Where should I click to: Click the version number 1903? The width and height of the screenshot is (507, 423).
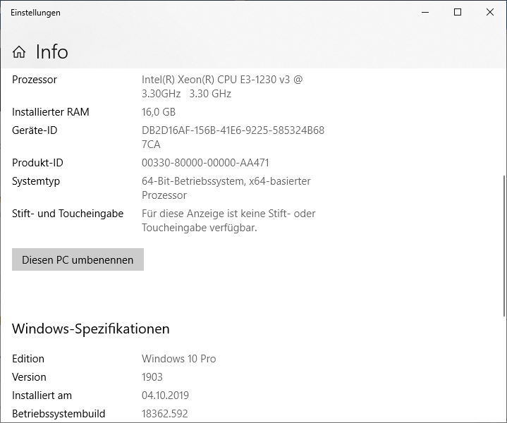click(x=152, y=377)
